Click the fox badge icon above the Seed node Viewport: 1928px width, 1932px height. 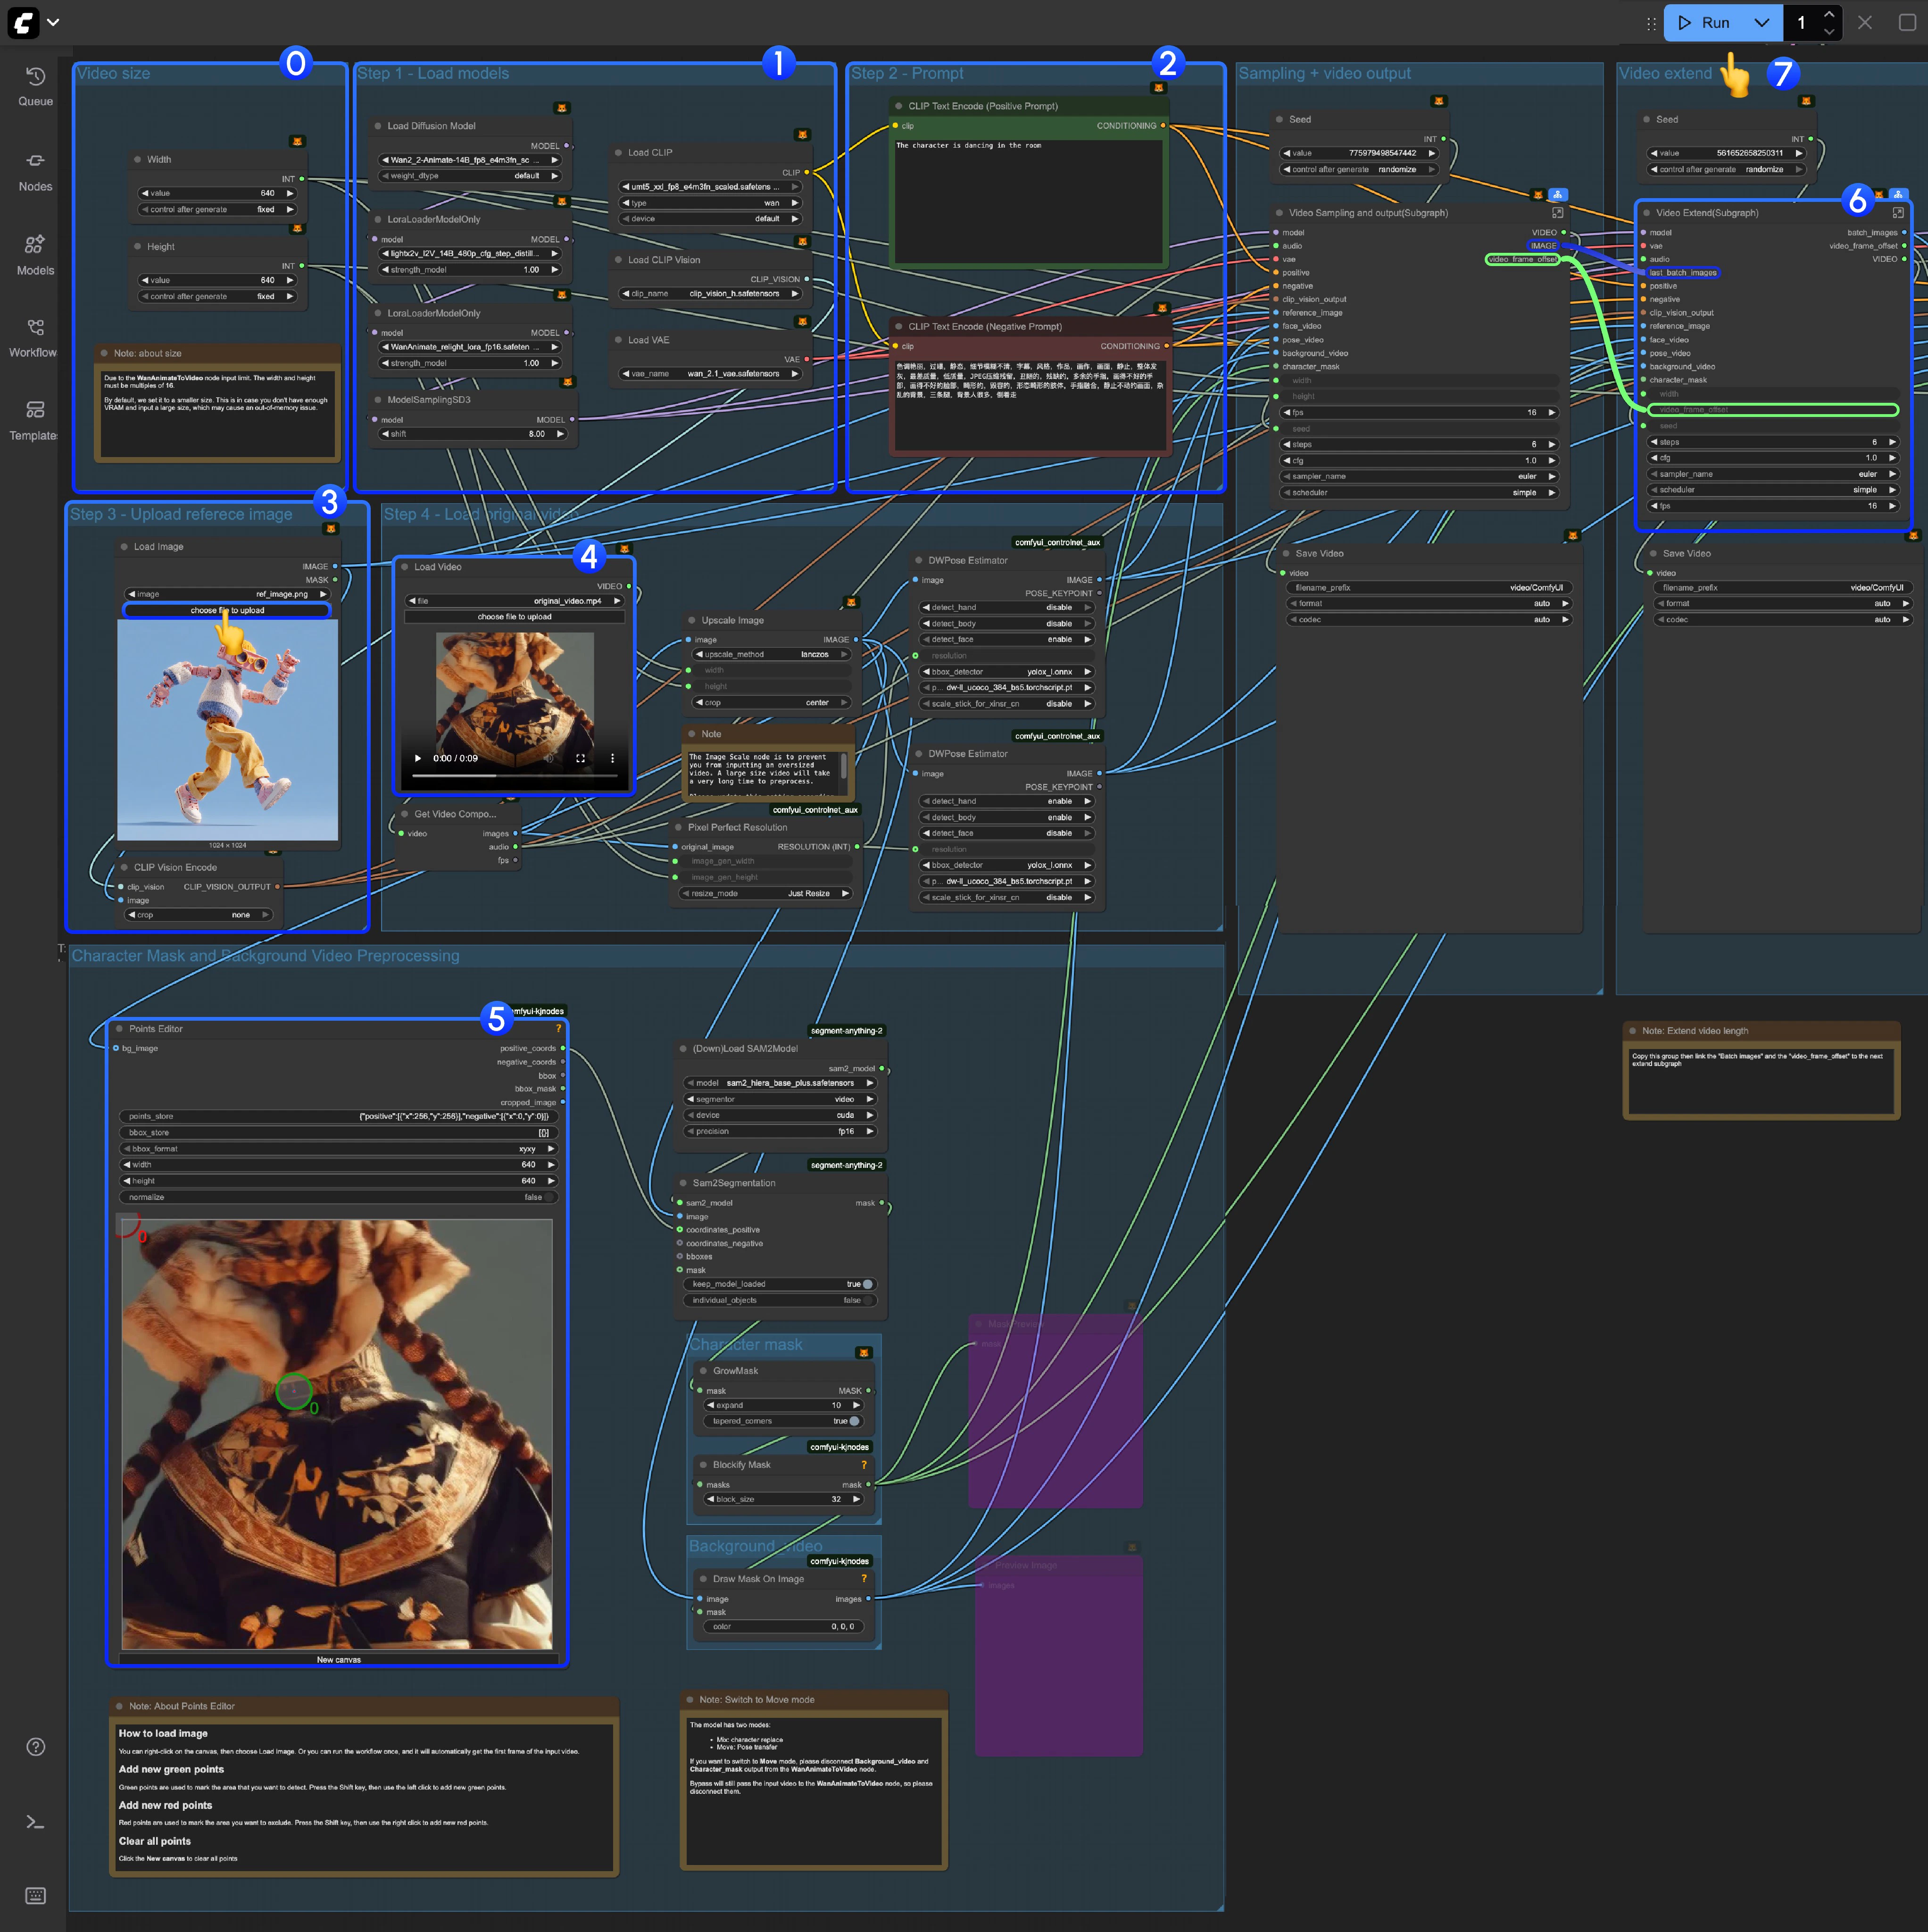click(1439, 101)
